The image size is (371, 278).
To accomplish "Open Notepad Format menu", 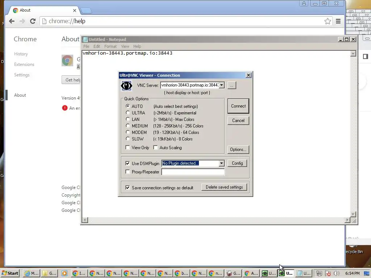I will click(x=111, y=46).
